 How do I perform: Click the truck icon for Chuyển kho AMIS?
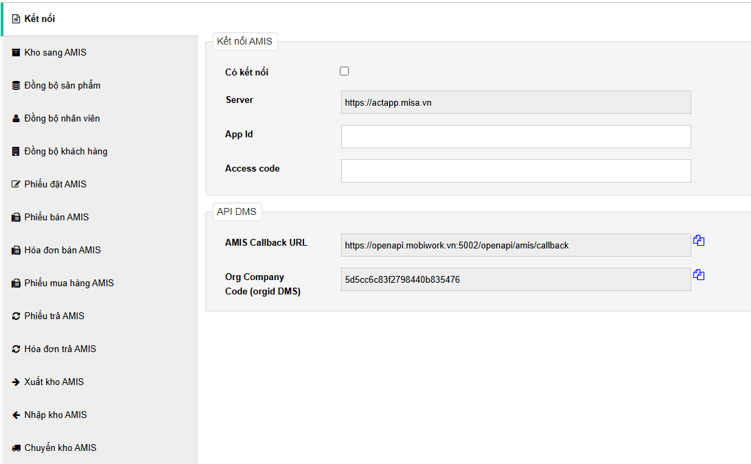16,448
